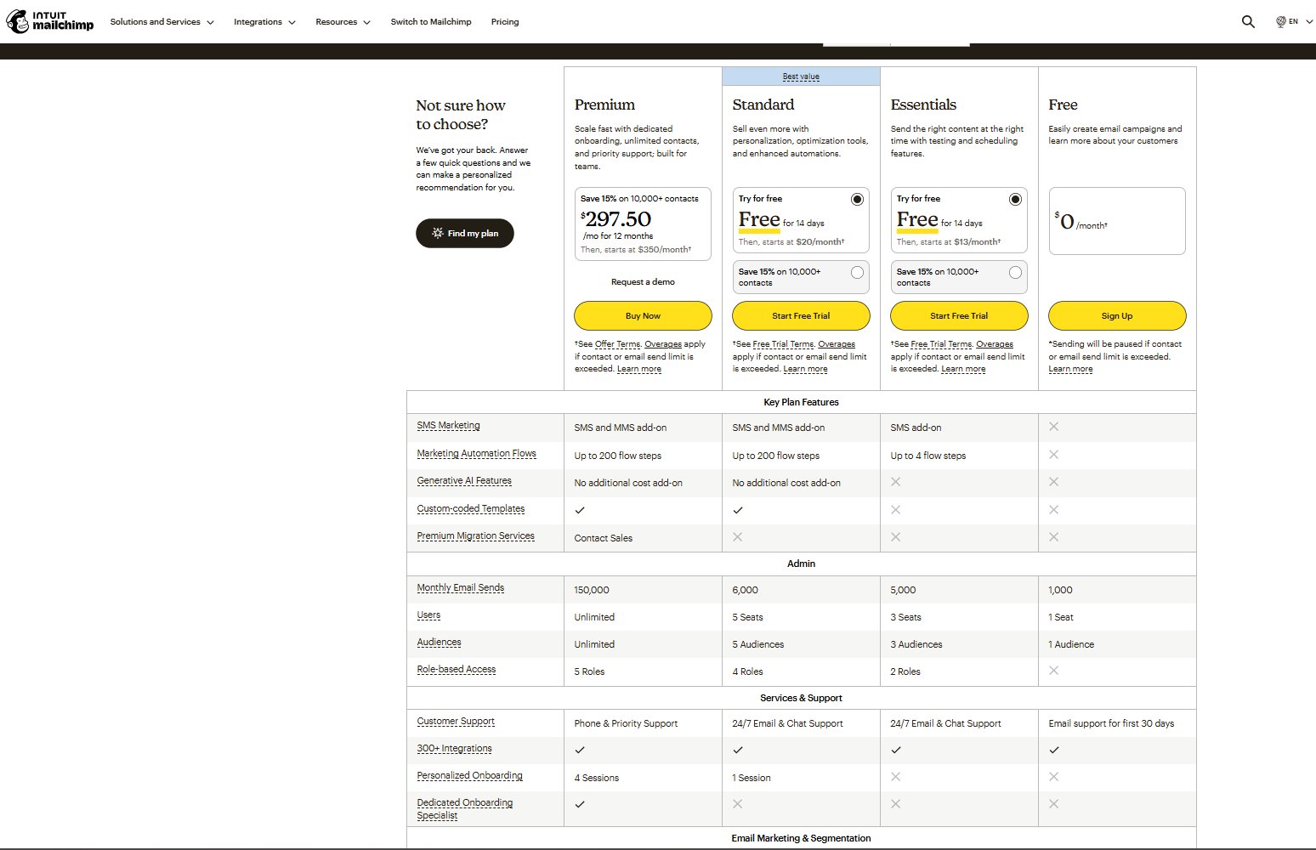Select the Premium price option box
Screen dimensions: 1316x850
[643, 224]
